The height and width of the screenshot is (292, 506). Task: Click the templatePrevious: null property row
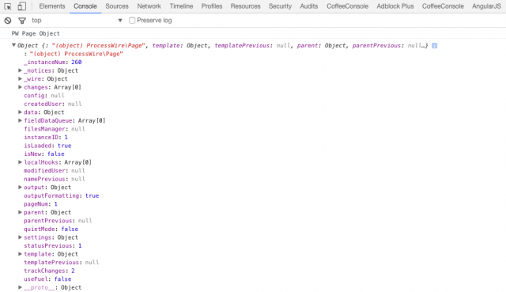[x=62, y=262]
